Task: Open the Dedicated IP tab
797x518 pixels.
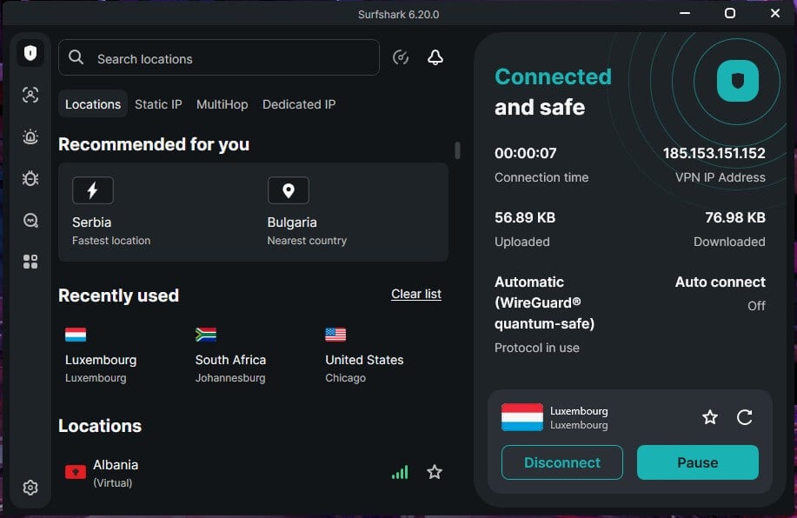Action: pos(299,104)
